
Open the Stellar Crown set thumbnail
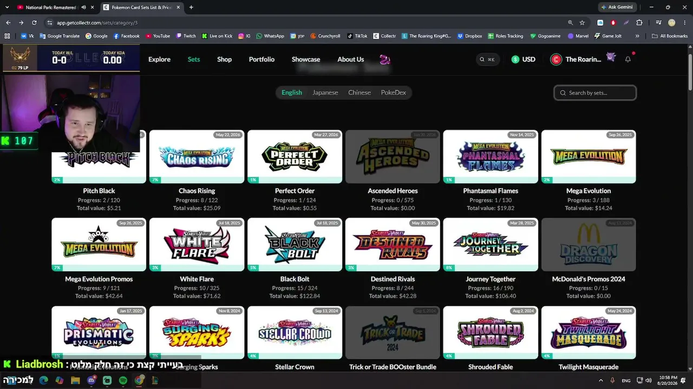click(x=295, y=333)
